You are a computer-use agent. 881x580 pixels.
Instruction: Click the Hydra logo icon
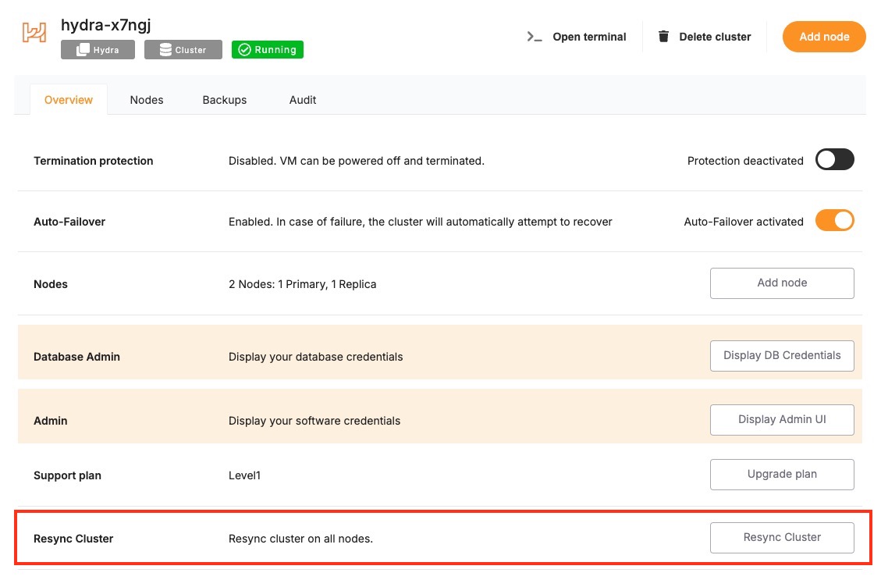[x=34, y=32]
